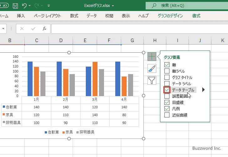Click the 検索 search box

(x=187, y=6)
